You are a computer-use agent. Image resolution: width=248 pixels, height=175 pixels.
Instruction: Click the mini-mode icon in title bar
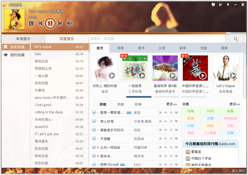point(221,4)
